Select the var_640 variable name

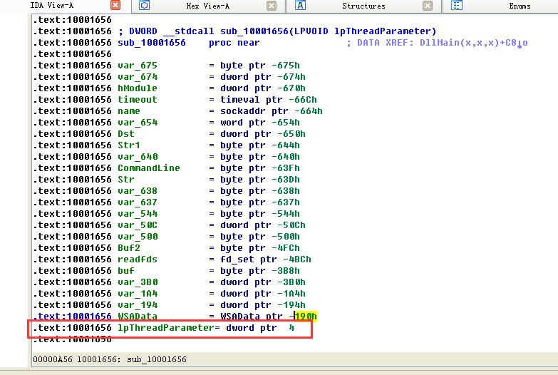138,157
